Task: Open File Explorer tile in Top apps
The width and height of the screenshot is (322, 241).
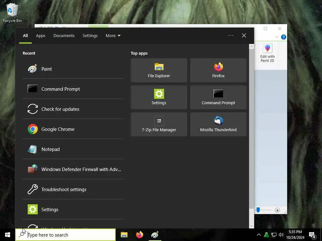Action: [159, 70]
